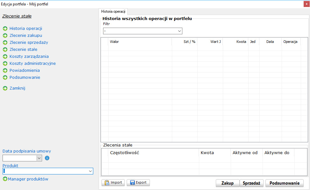Expand the Data podpisania umowy date picker
The image size is (310, 190).
[x=39, y=158]
